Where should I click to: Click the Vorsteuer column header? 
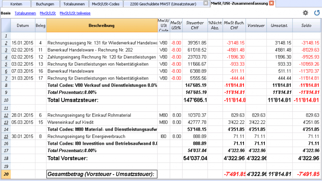256,25
